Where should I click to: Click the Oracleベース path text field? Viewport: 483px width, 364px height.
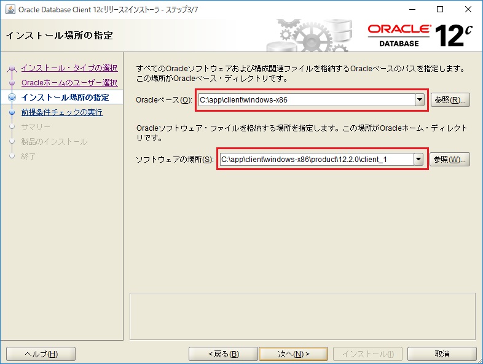coord(306,100)
